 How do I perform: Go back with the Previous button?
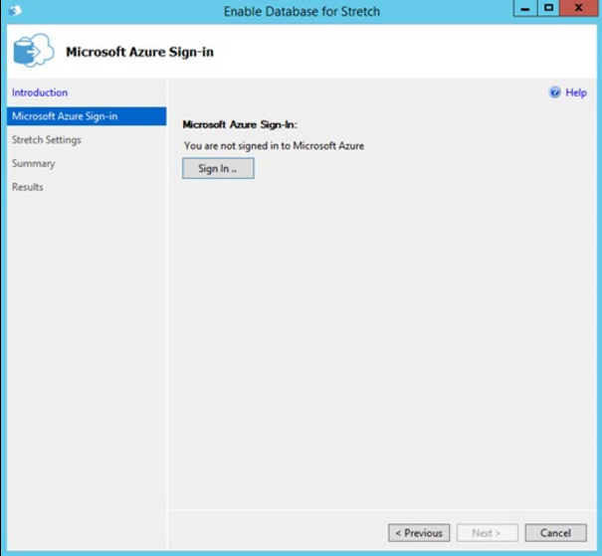tap(419, 532)
